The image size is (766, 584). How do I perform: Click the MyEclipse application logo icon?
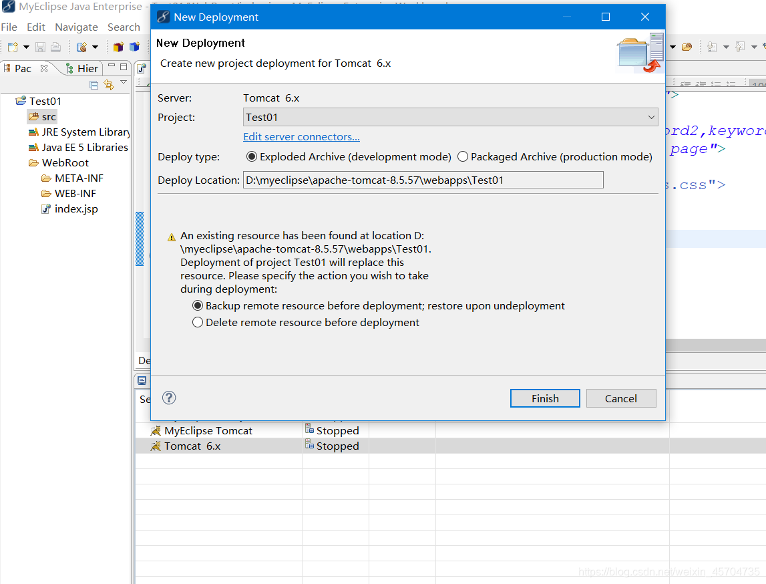pyautogui.click(x=8, y=7)
